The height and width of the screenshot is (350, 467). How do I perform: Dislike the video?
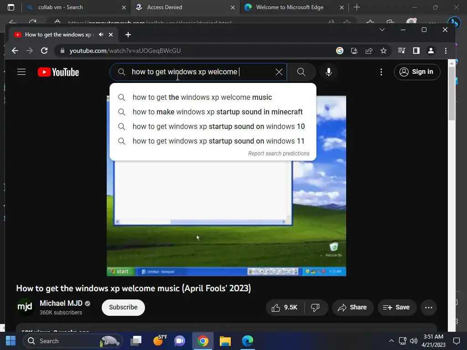click(315, 308)
